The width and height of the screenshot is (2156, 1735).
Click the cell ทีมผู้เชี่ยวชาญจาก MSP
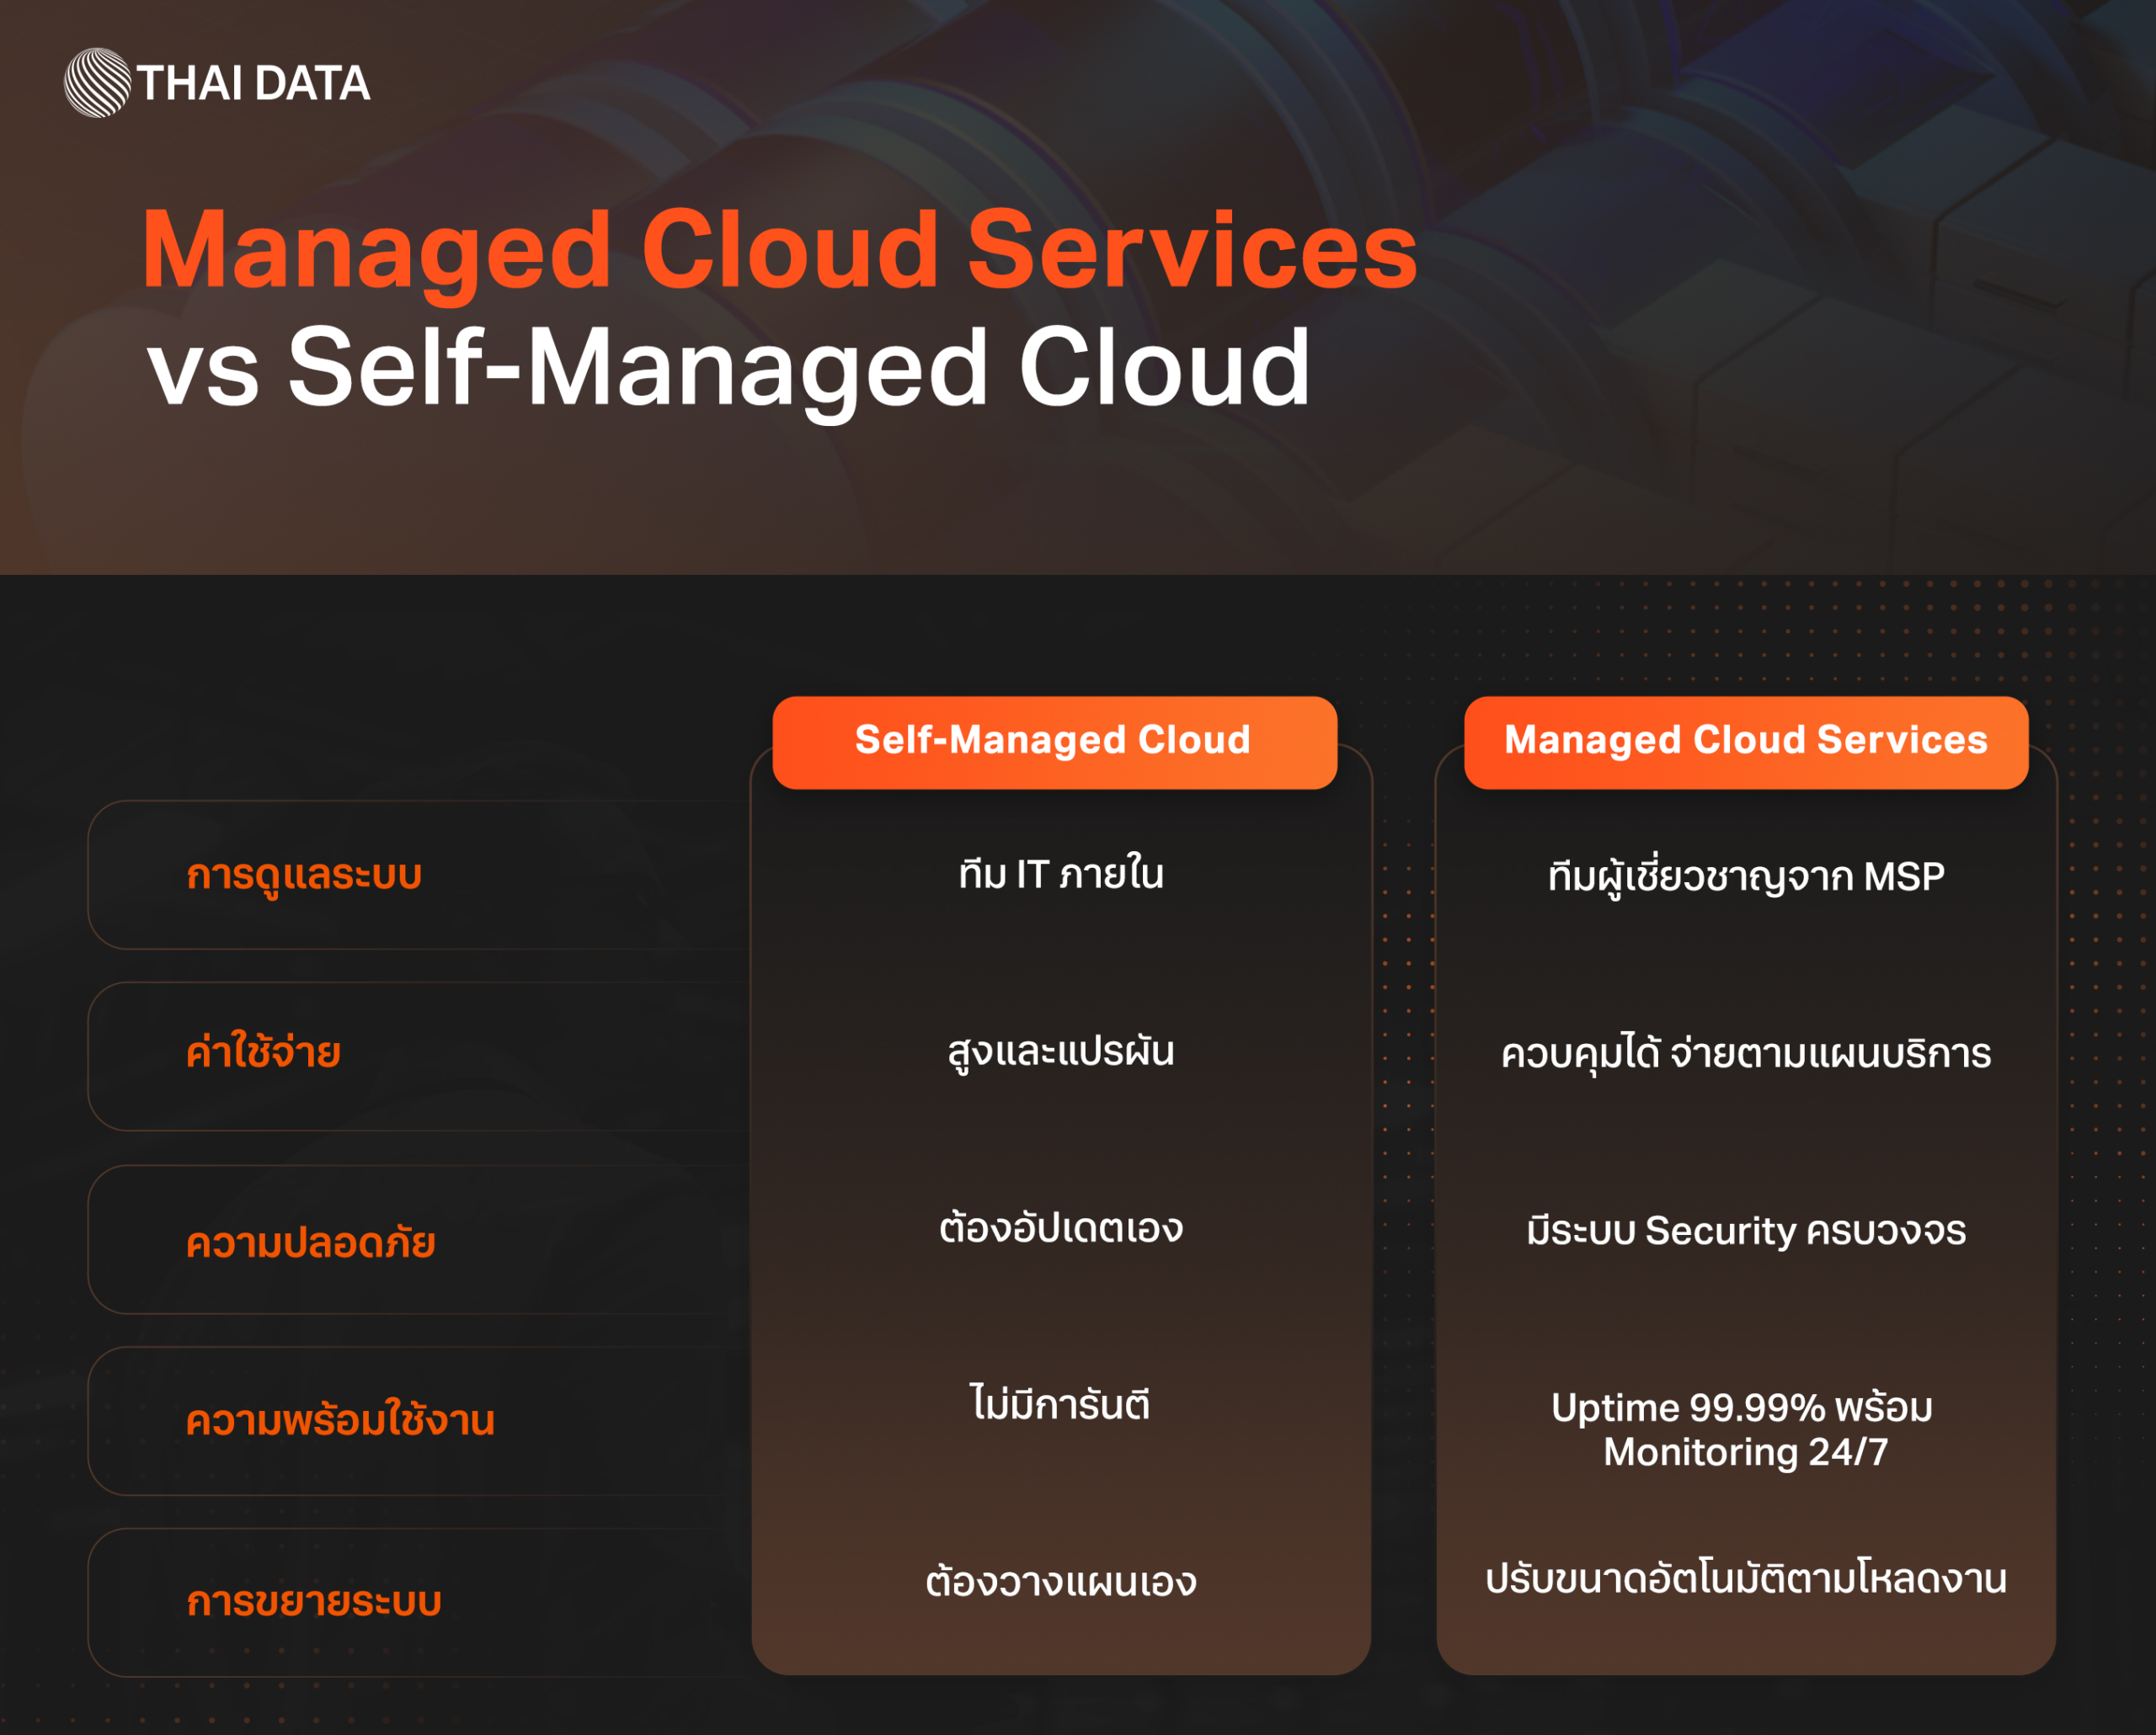point(1746,876)
